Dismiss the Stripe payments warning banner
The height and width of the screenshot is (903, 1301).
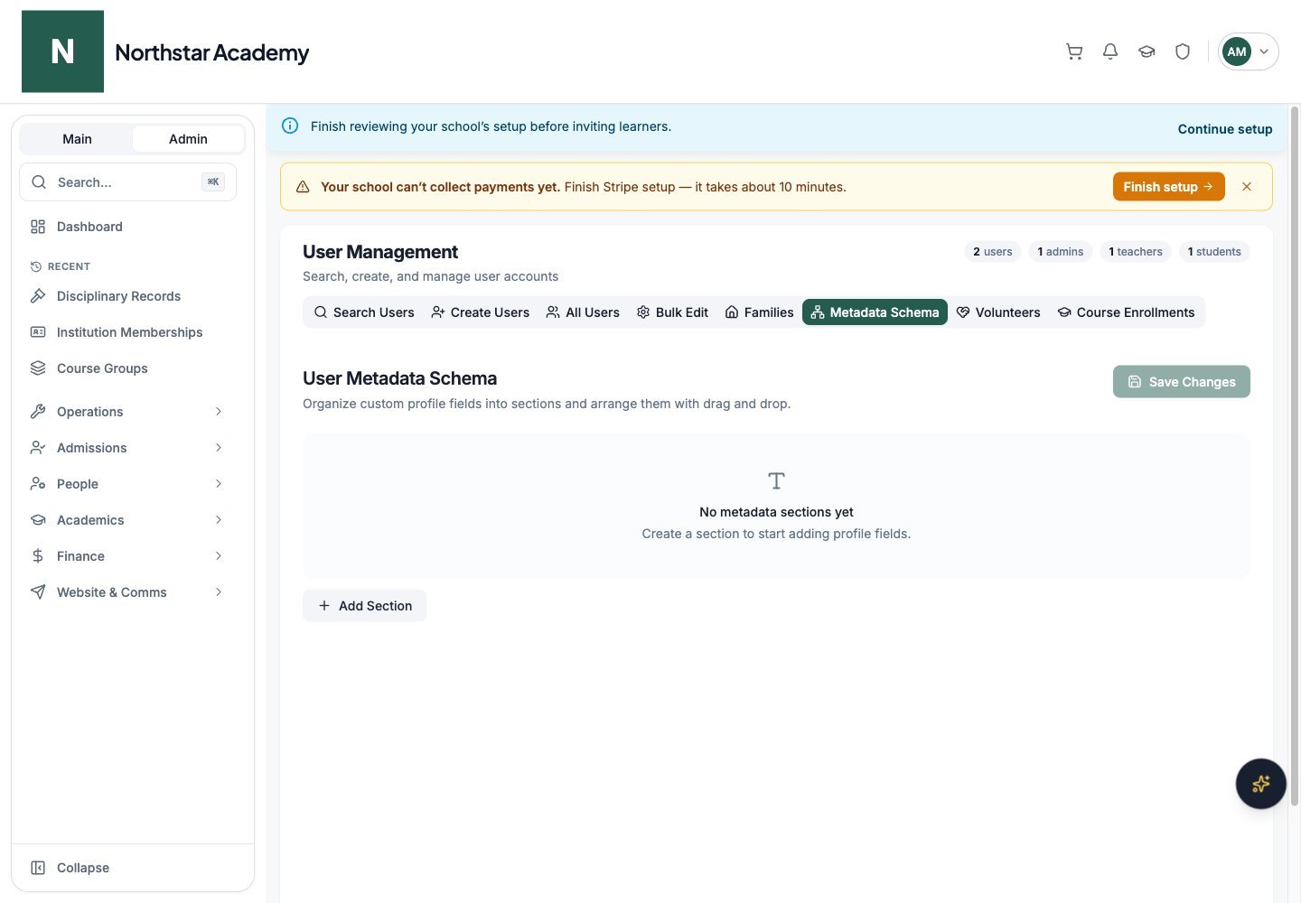(x=1247, y=187)
